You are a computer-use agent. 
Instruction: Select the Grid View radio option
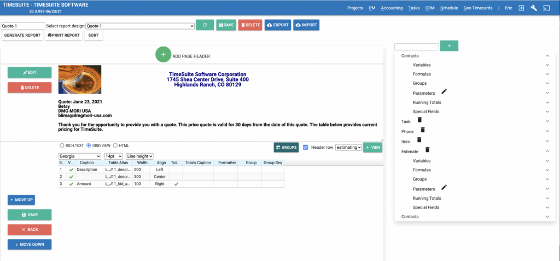click(89, 146)
